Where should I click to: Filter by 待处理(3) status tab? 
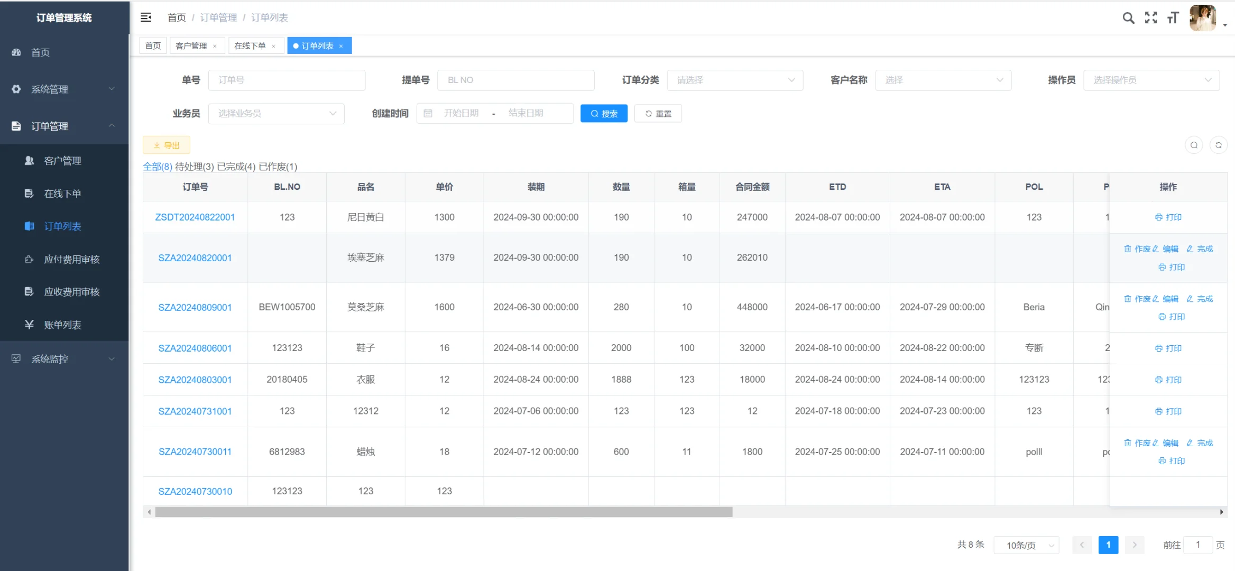(x=194, y=167)
